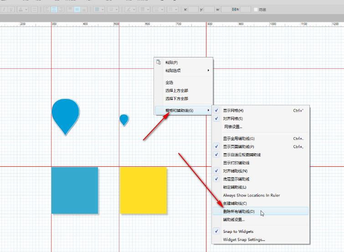
Task: Align text left using toolbar icon
Action: (47, 9)
